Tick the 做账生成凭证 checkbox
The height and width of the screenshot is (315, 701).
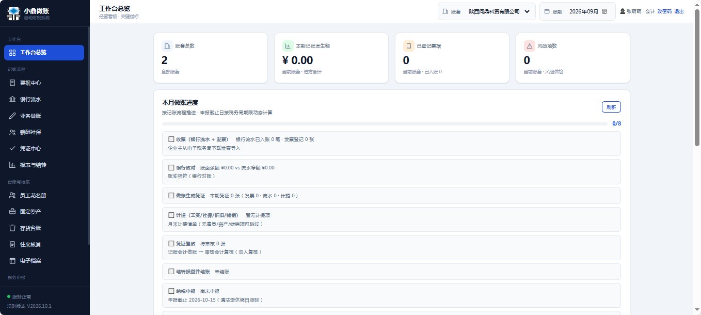click(x=171, y=196)
